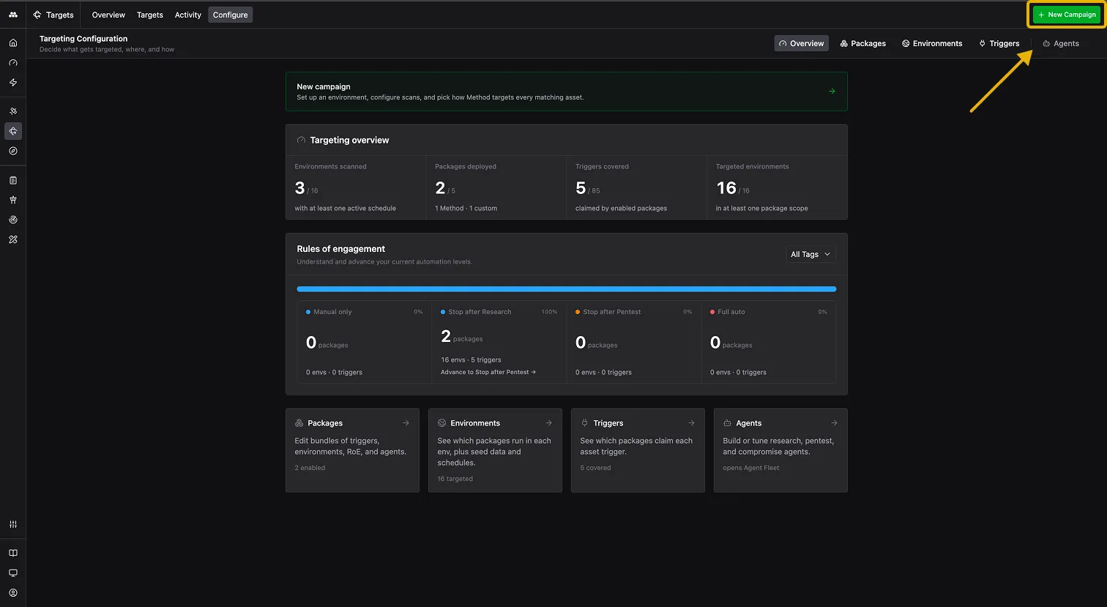Click the 'opens Agent Fleet' text
Screen dimensions: 1107x607
coord(751,468)
